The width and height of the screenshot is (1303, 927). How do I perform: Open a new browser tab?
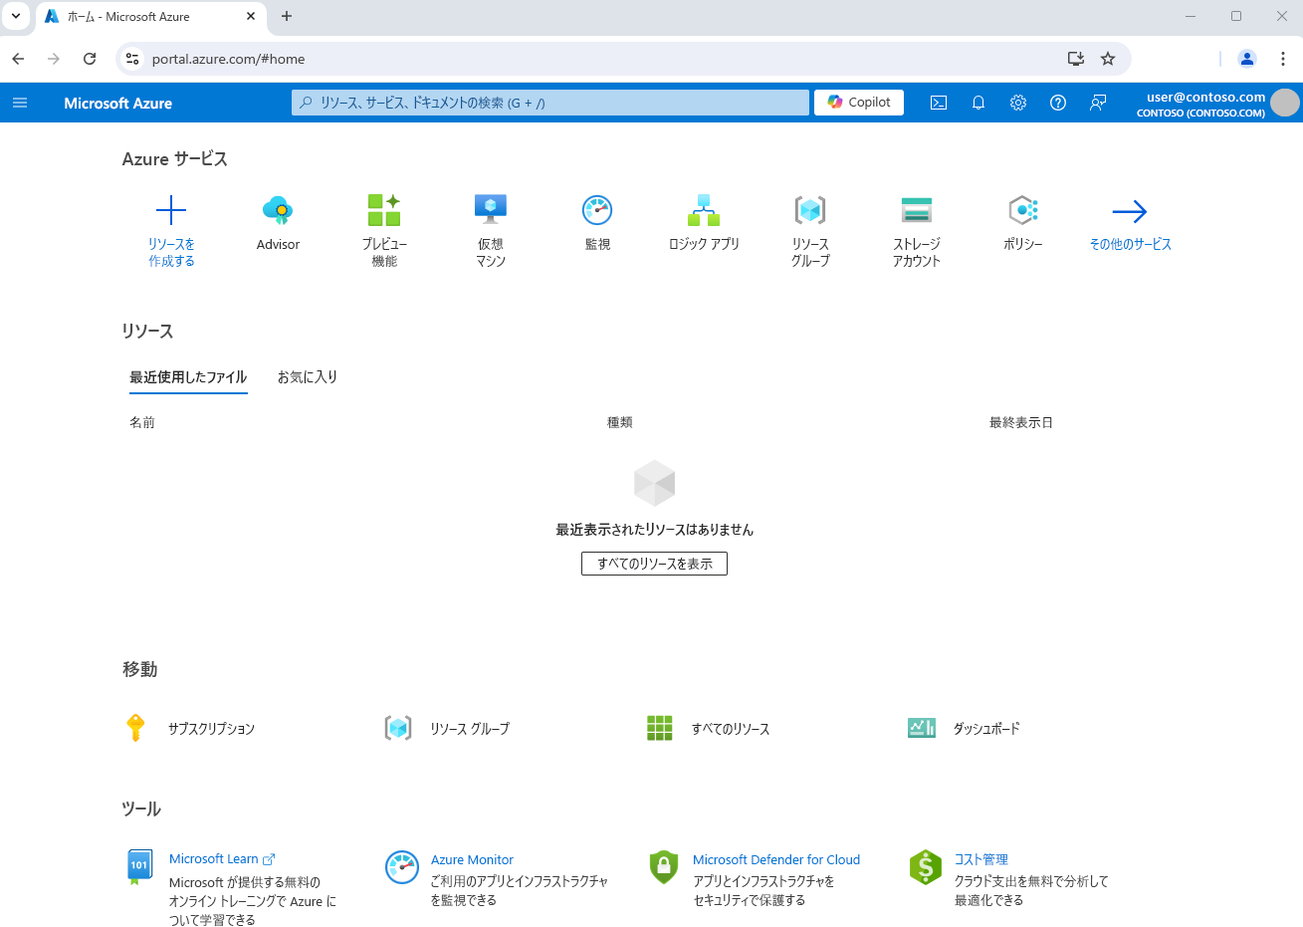click(x=287, y=16)
